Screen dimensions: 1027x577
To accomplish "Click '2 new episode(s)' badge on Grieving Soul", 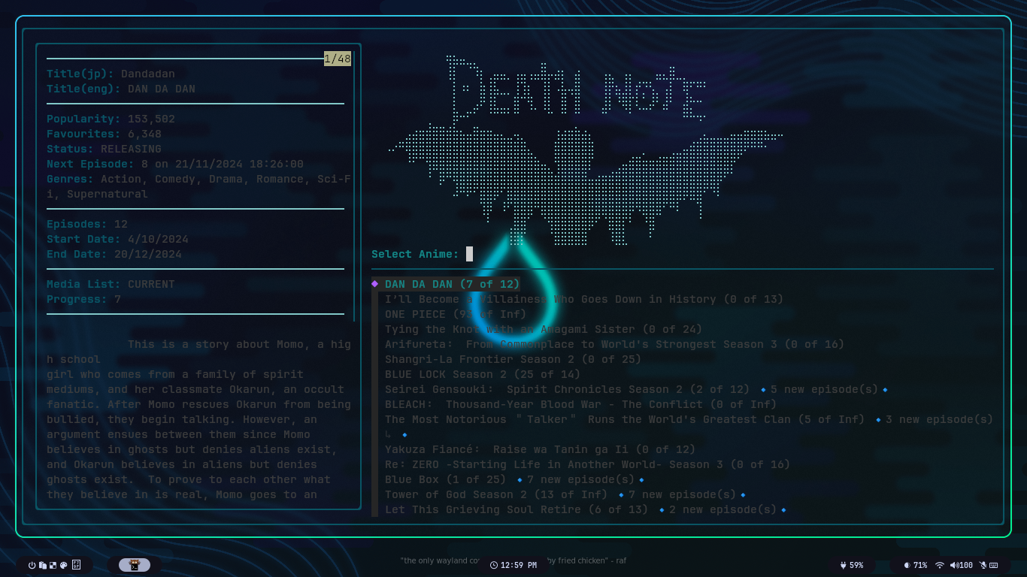I will 723,509.
